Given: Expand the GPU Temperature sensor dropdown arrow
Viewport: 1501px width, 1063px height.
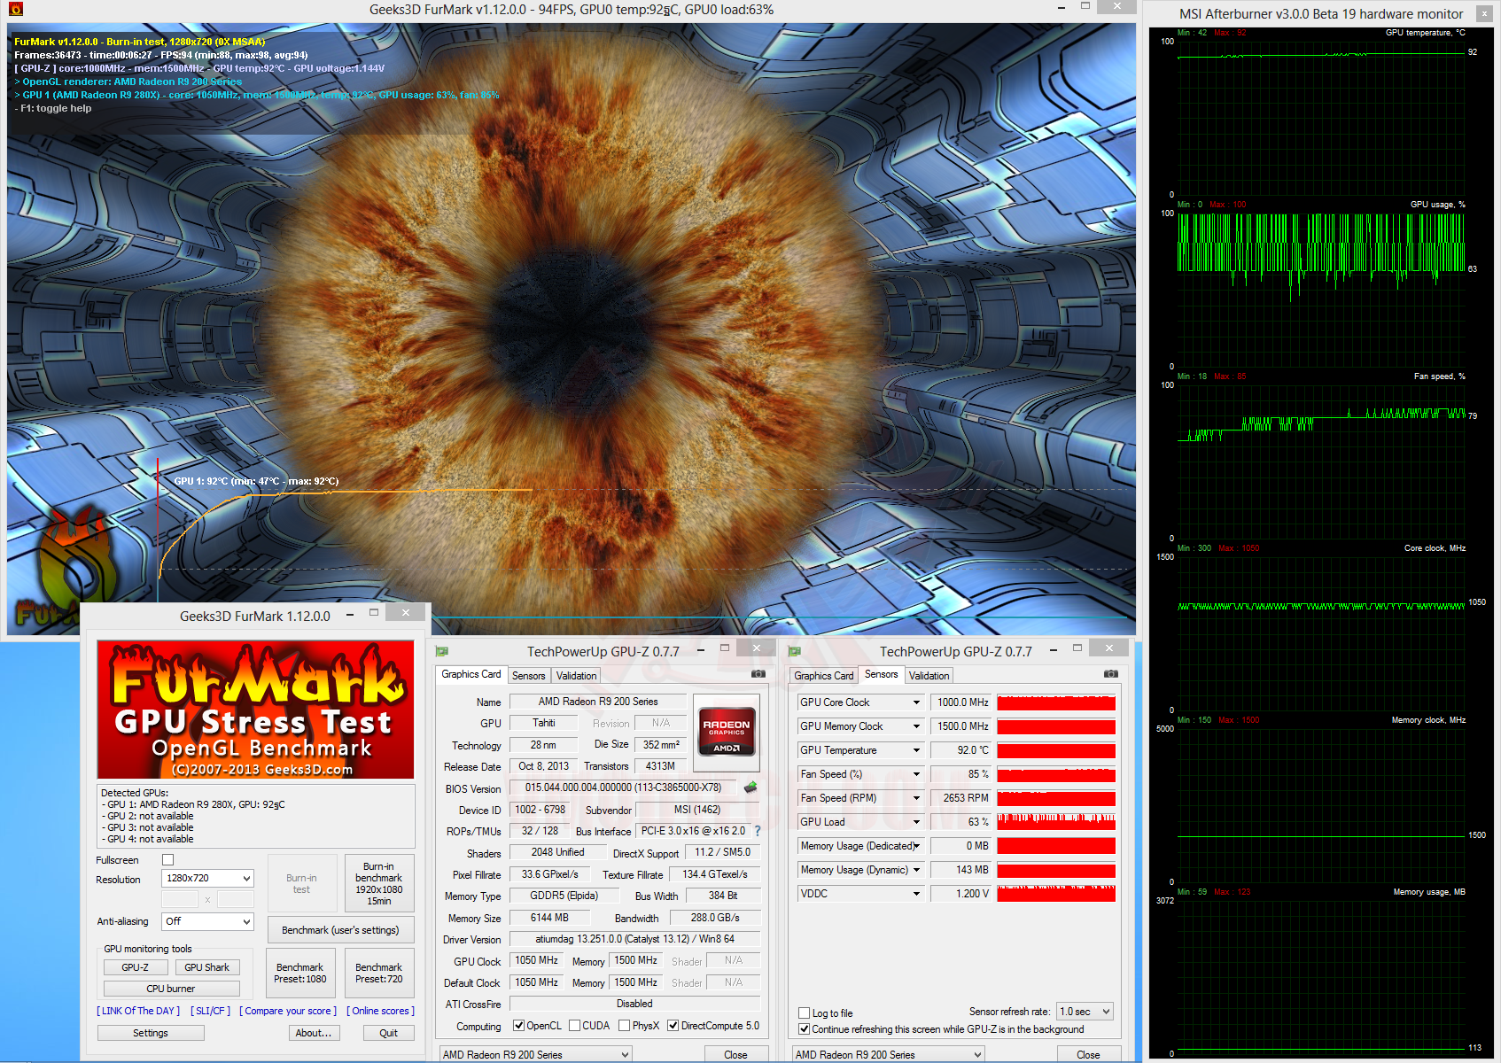Looking at the screenshot, I should coord(916,750).
